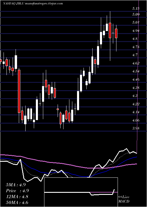The height and width of the screenshot is (207, 147).
Task: Click the 4.62 price axis label
Action: pos(136,63)
